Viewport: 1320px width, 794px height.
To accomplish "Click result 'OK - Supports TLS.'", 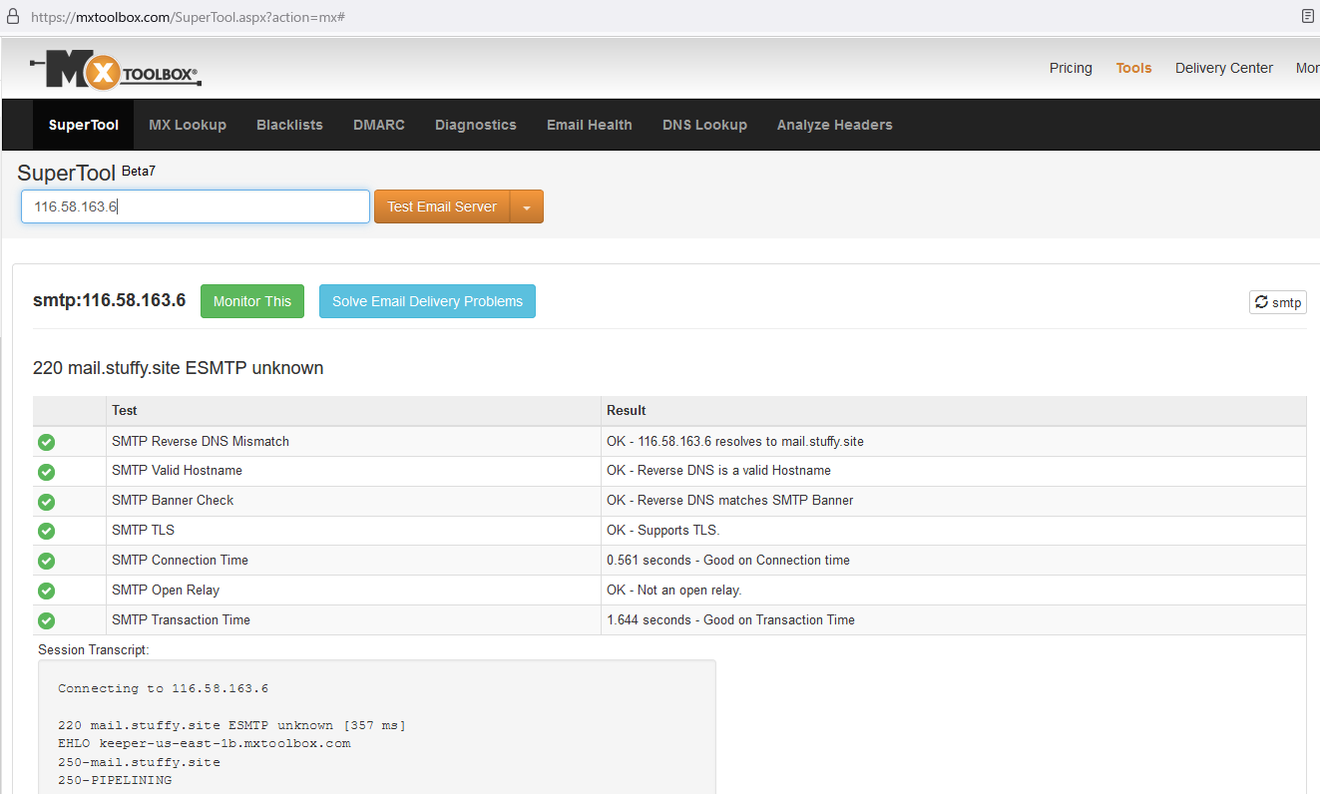I will coord(663,530).
